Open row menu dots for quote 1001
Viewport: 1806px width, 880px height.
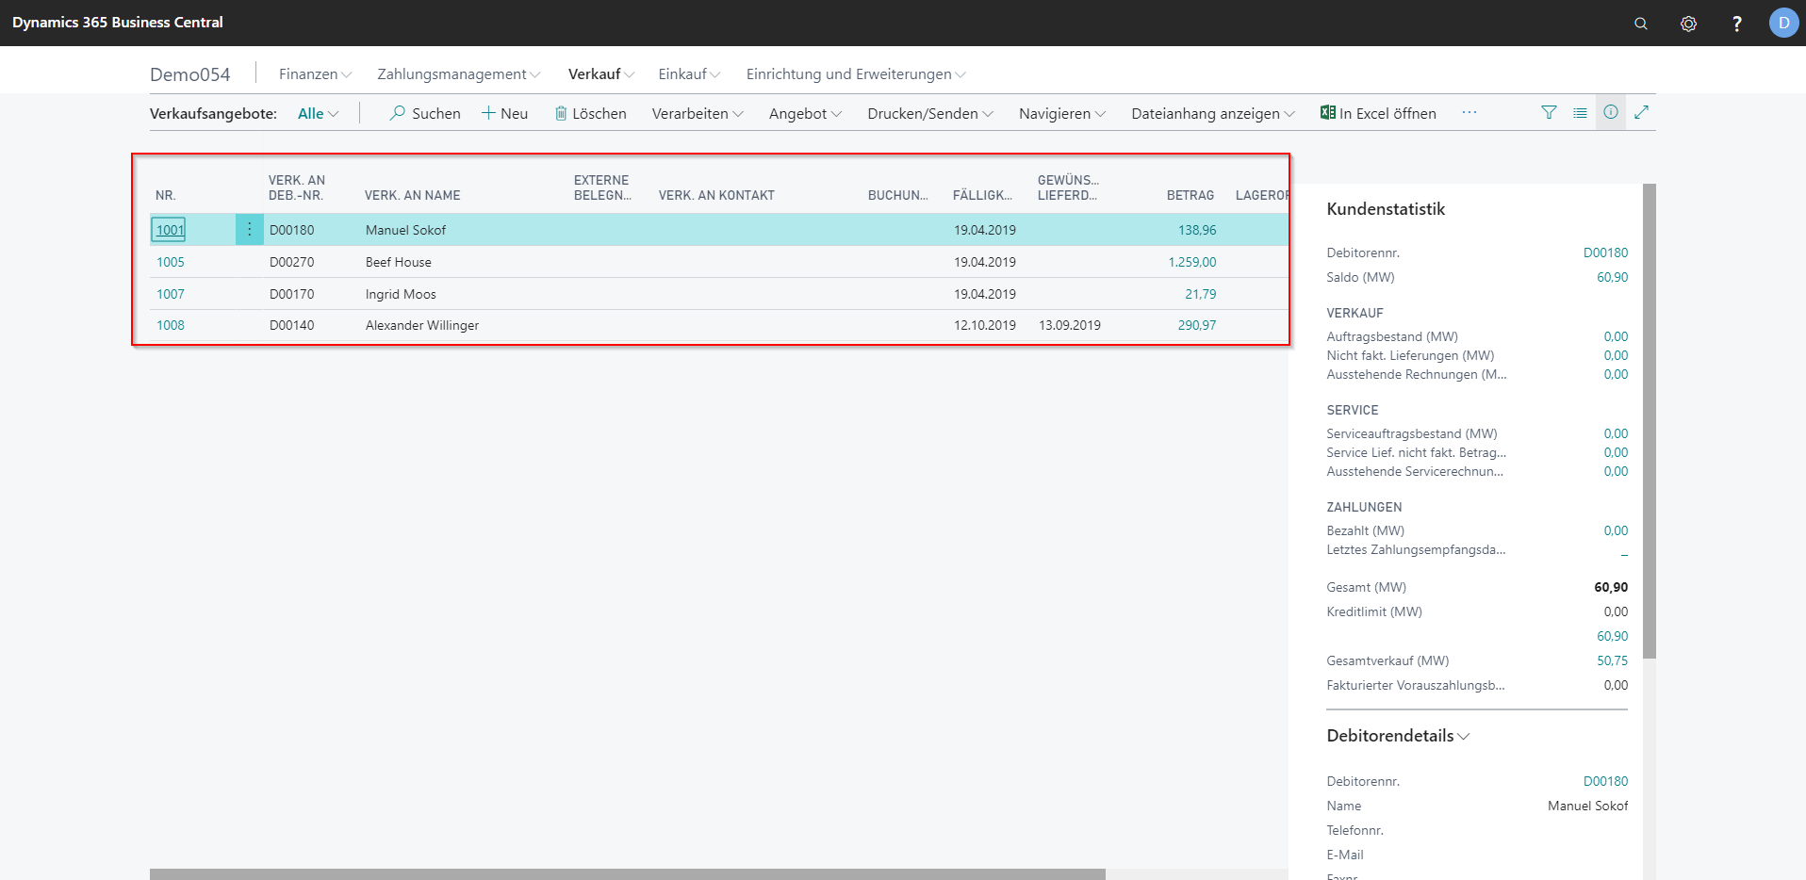249,229
